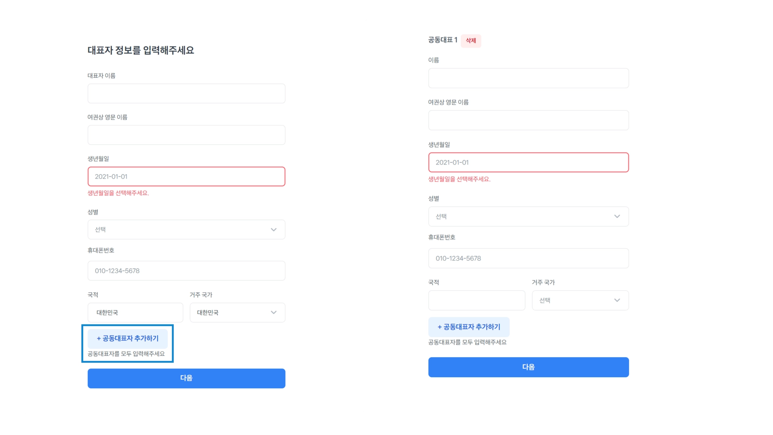Click the right form 다음 button
Screen dimensions: 773x435
(x=528, y=367)
